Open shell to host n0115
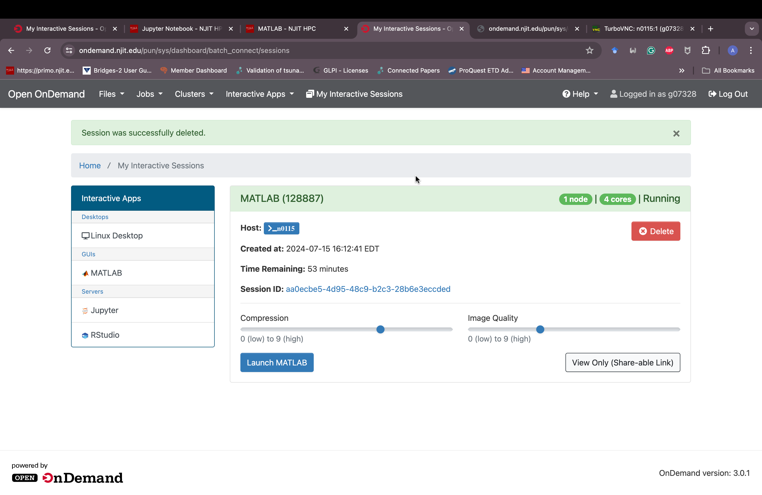The image size is (762, 495). (281, 228)
